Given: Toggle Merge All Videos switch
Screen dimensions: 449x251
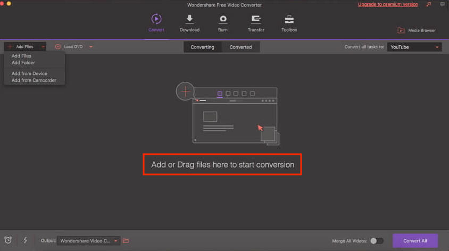Looking at the screenshot, I should click(377, 241).
